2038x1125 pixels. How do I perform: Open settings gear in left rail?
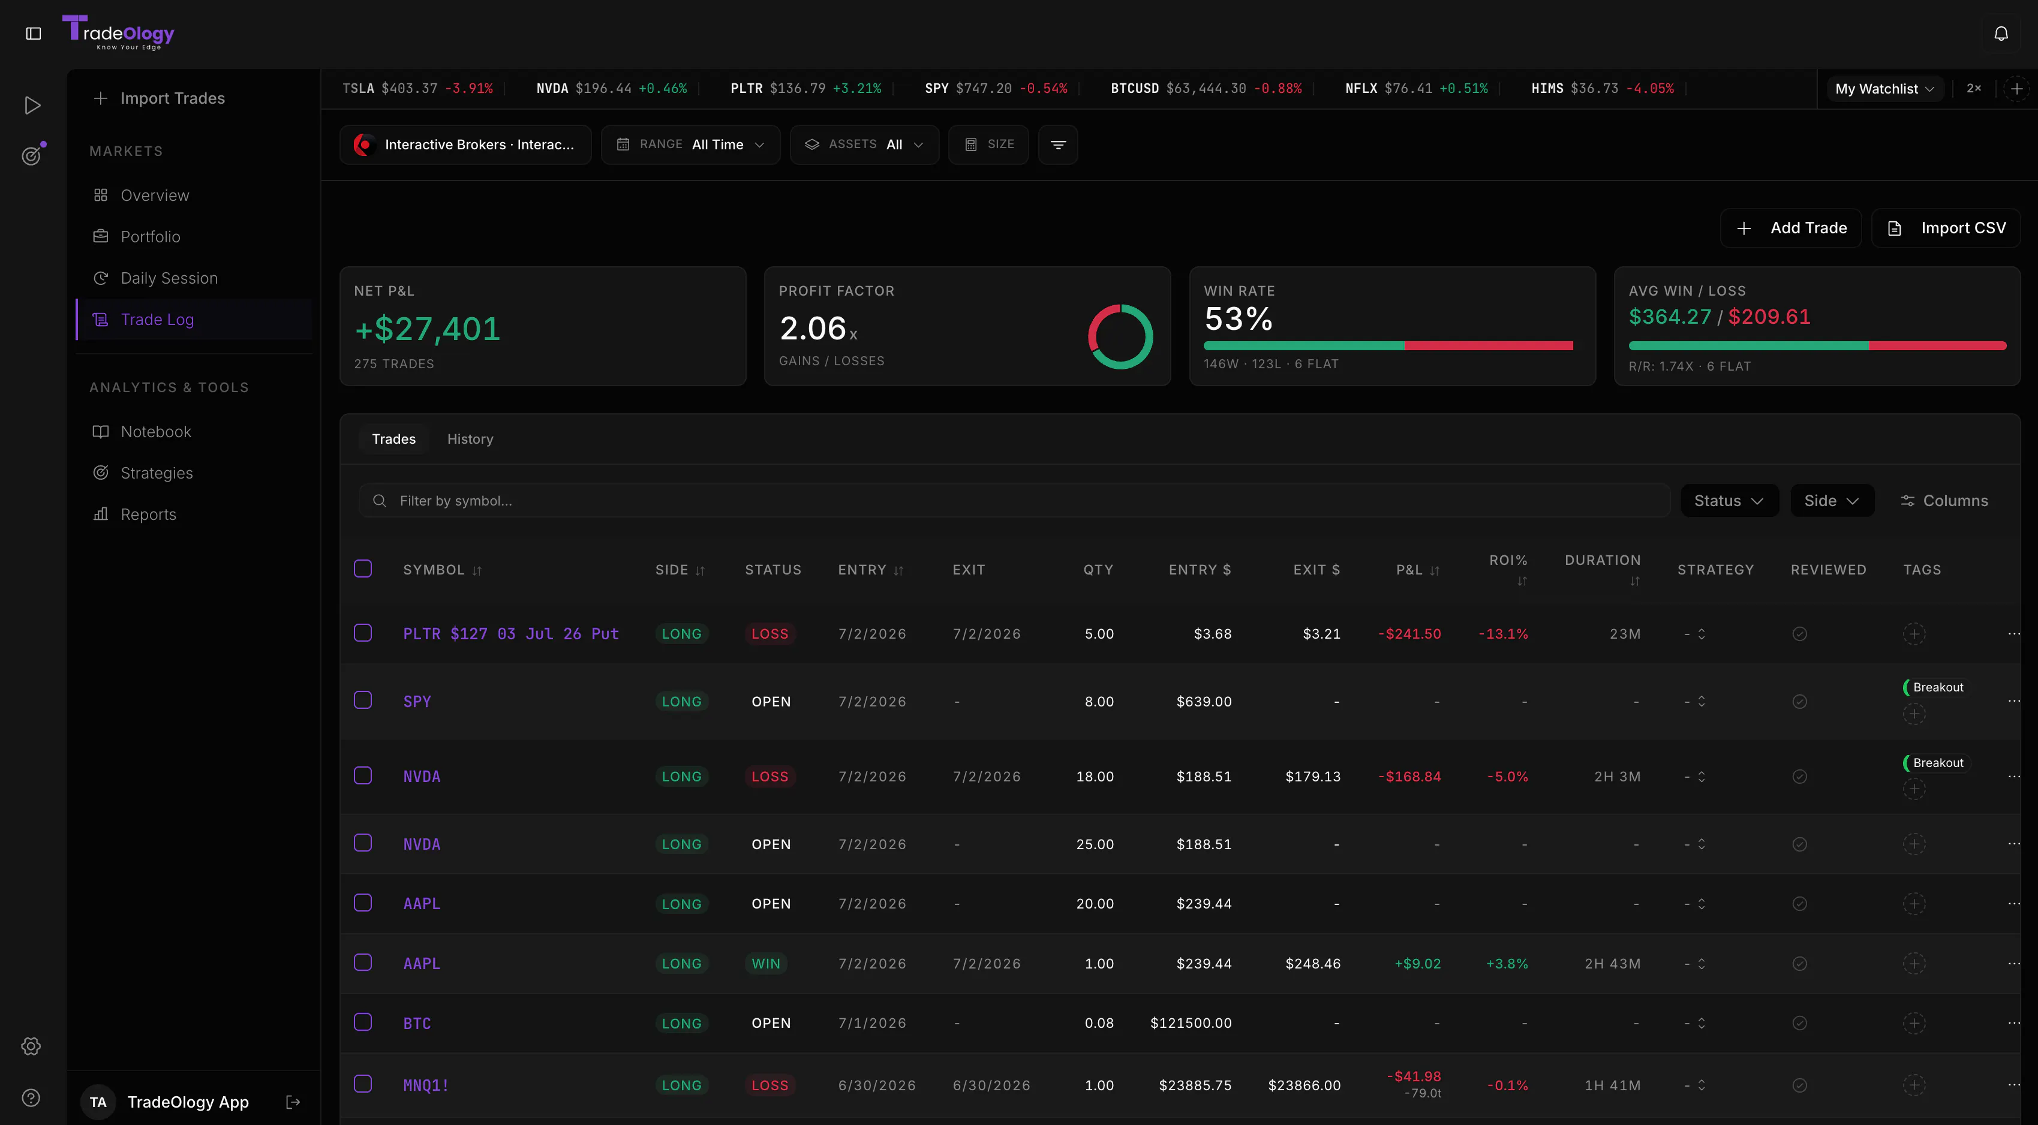click(x=31, y=1046)
